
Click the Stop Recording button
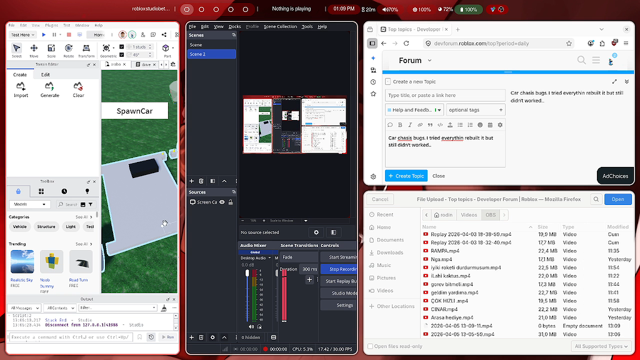[x=339, y=269]
